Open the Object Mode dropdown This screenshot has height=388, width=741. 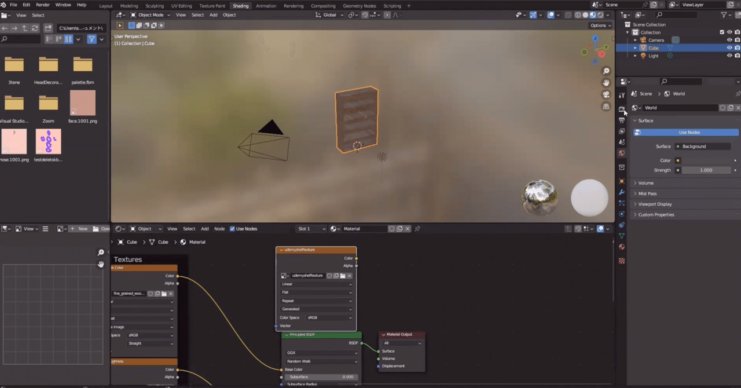[149, 14]
